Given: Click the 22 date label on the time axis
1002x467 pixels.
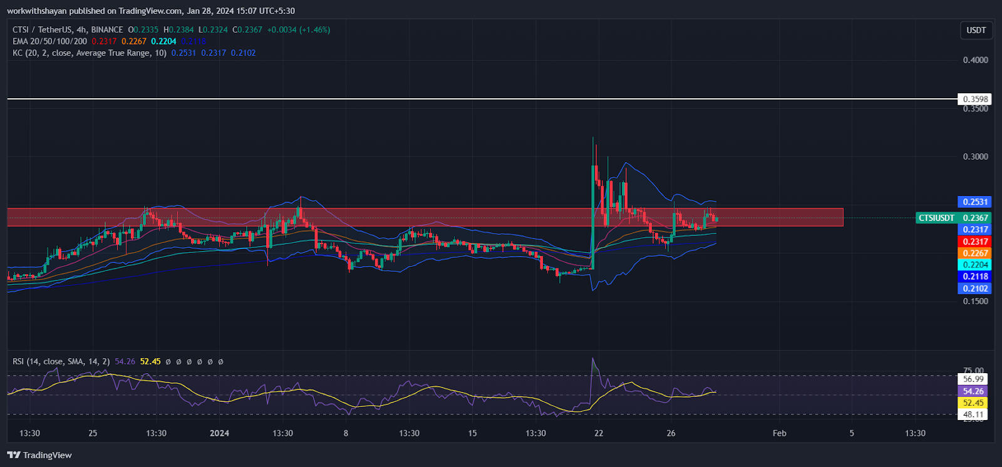Looking at the screenshot, I should pyautogui.click(x=599, y=433).
